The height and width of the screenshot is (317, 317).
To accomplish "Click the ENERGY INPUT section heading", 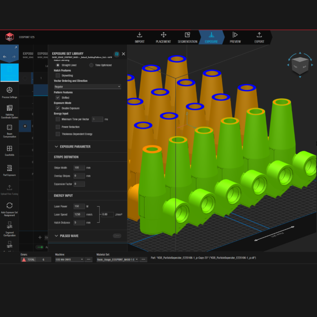I will (x=63, y=195).
